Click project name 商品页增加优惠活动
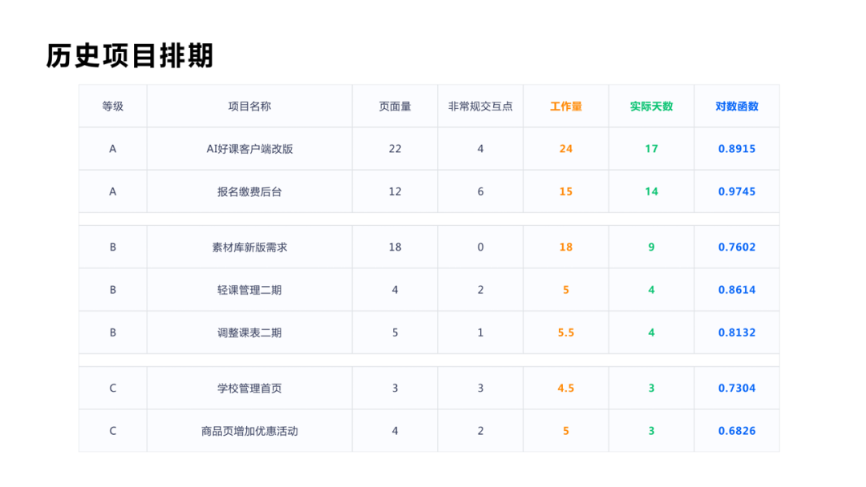Image resolution: width=866 pixels, height=487 pixels. pos(249,431)
